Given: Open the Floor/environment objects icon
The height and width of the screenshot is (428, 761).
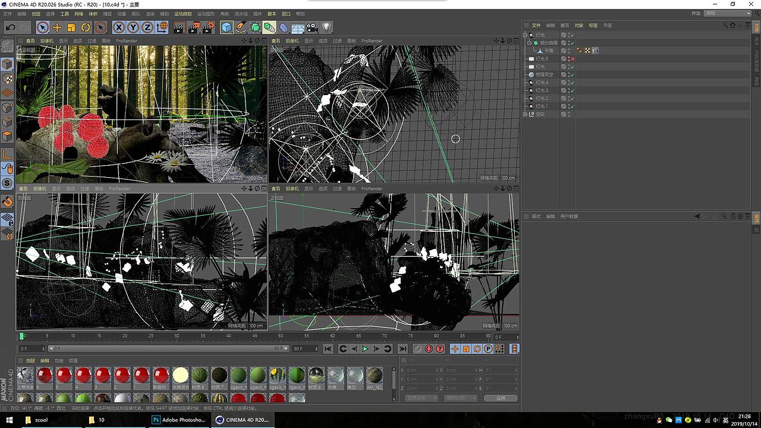Looking at the screenshot, I should 298,27.
